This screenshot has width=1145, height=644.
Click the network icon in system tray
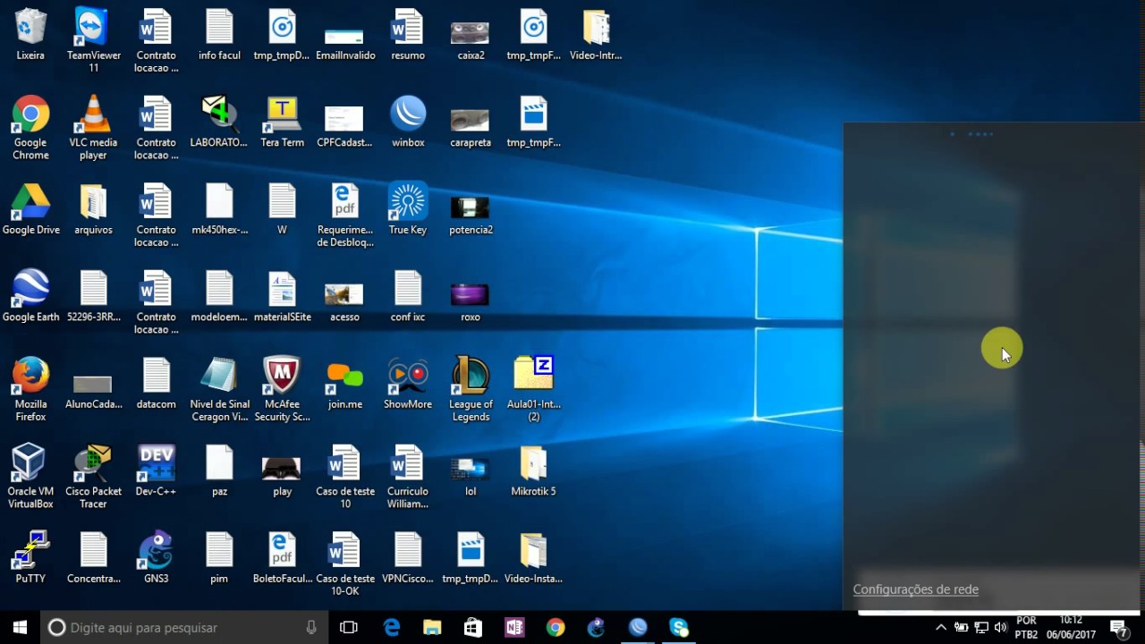click(981, 628)
